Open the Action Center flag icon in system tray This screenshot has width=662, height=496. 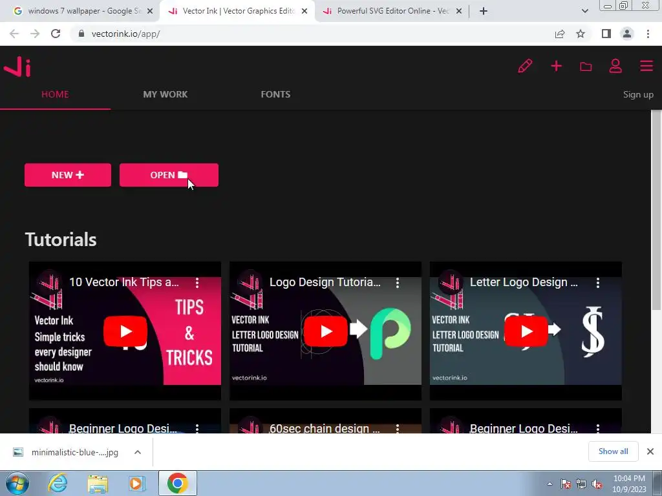pyautogui.click(x=565, y=484)
